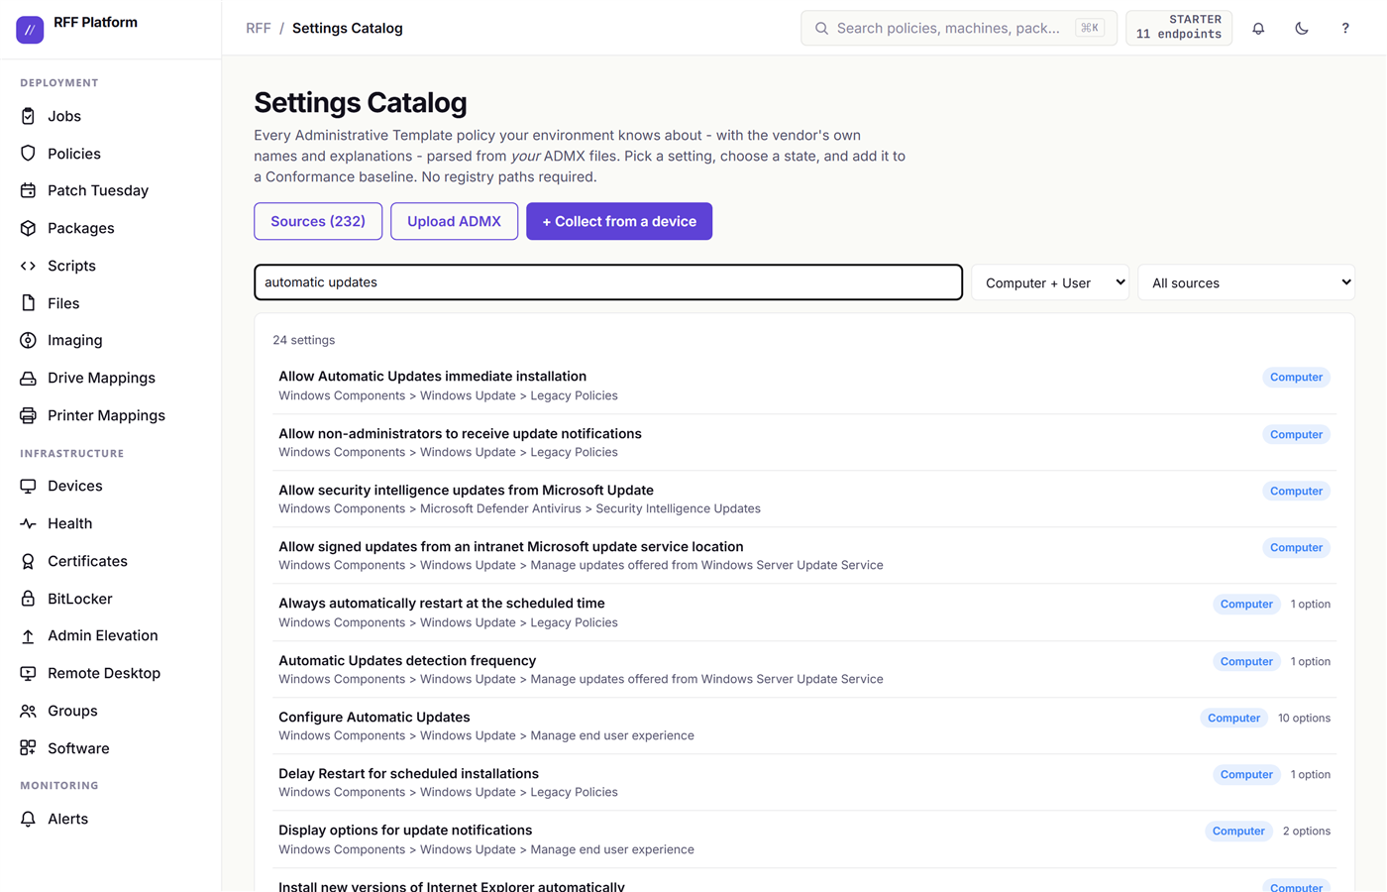This screenshot has width=1387, height=892.
Task: Click the ⌘K shortcut badge
Action: (1090, 28)
